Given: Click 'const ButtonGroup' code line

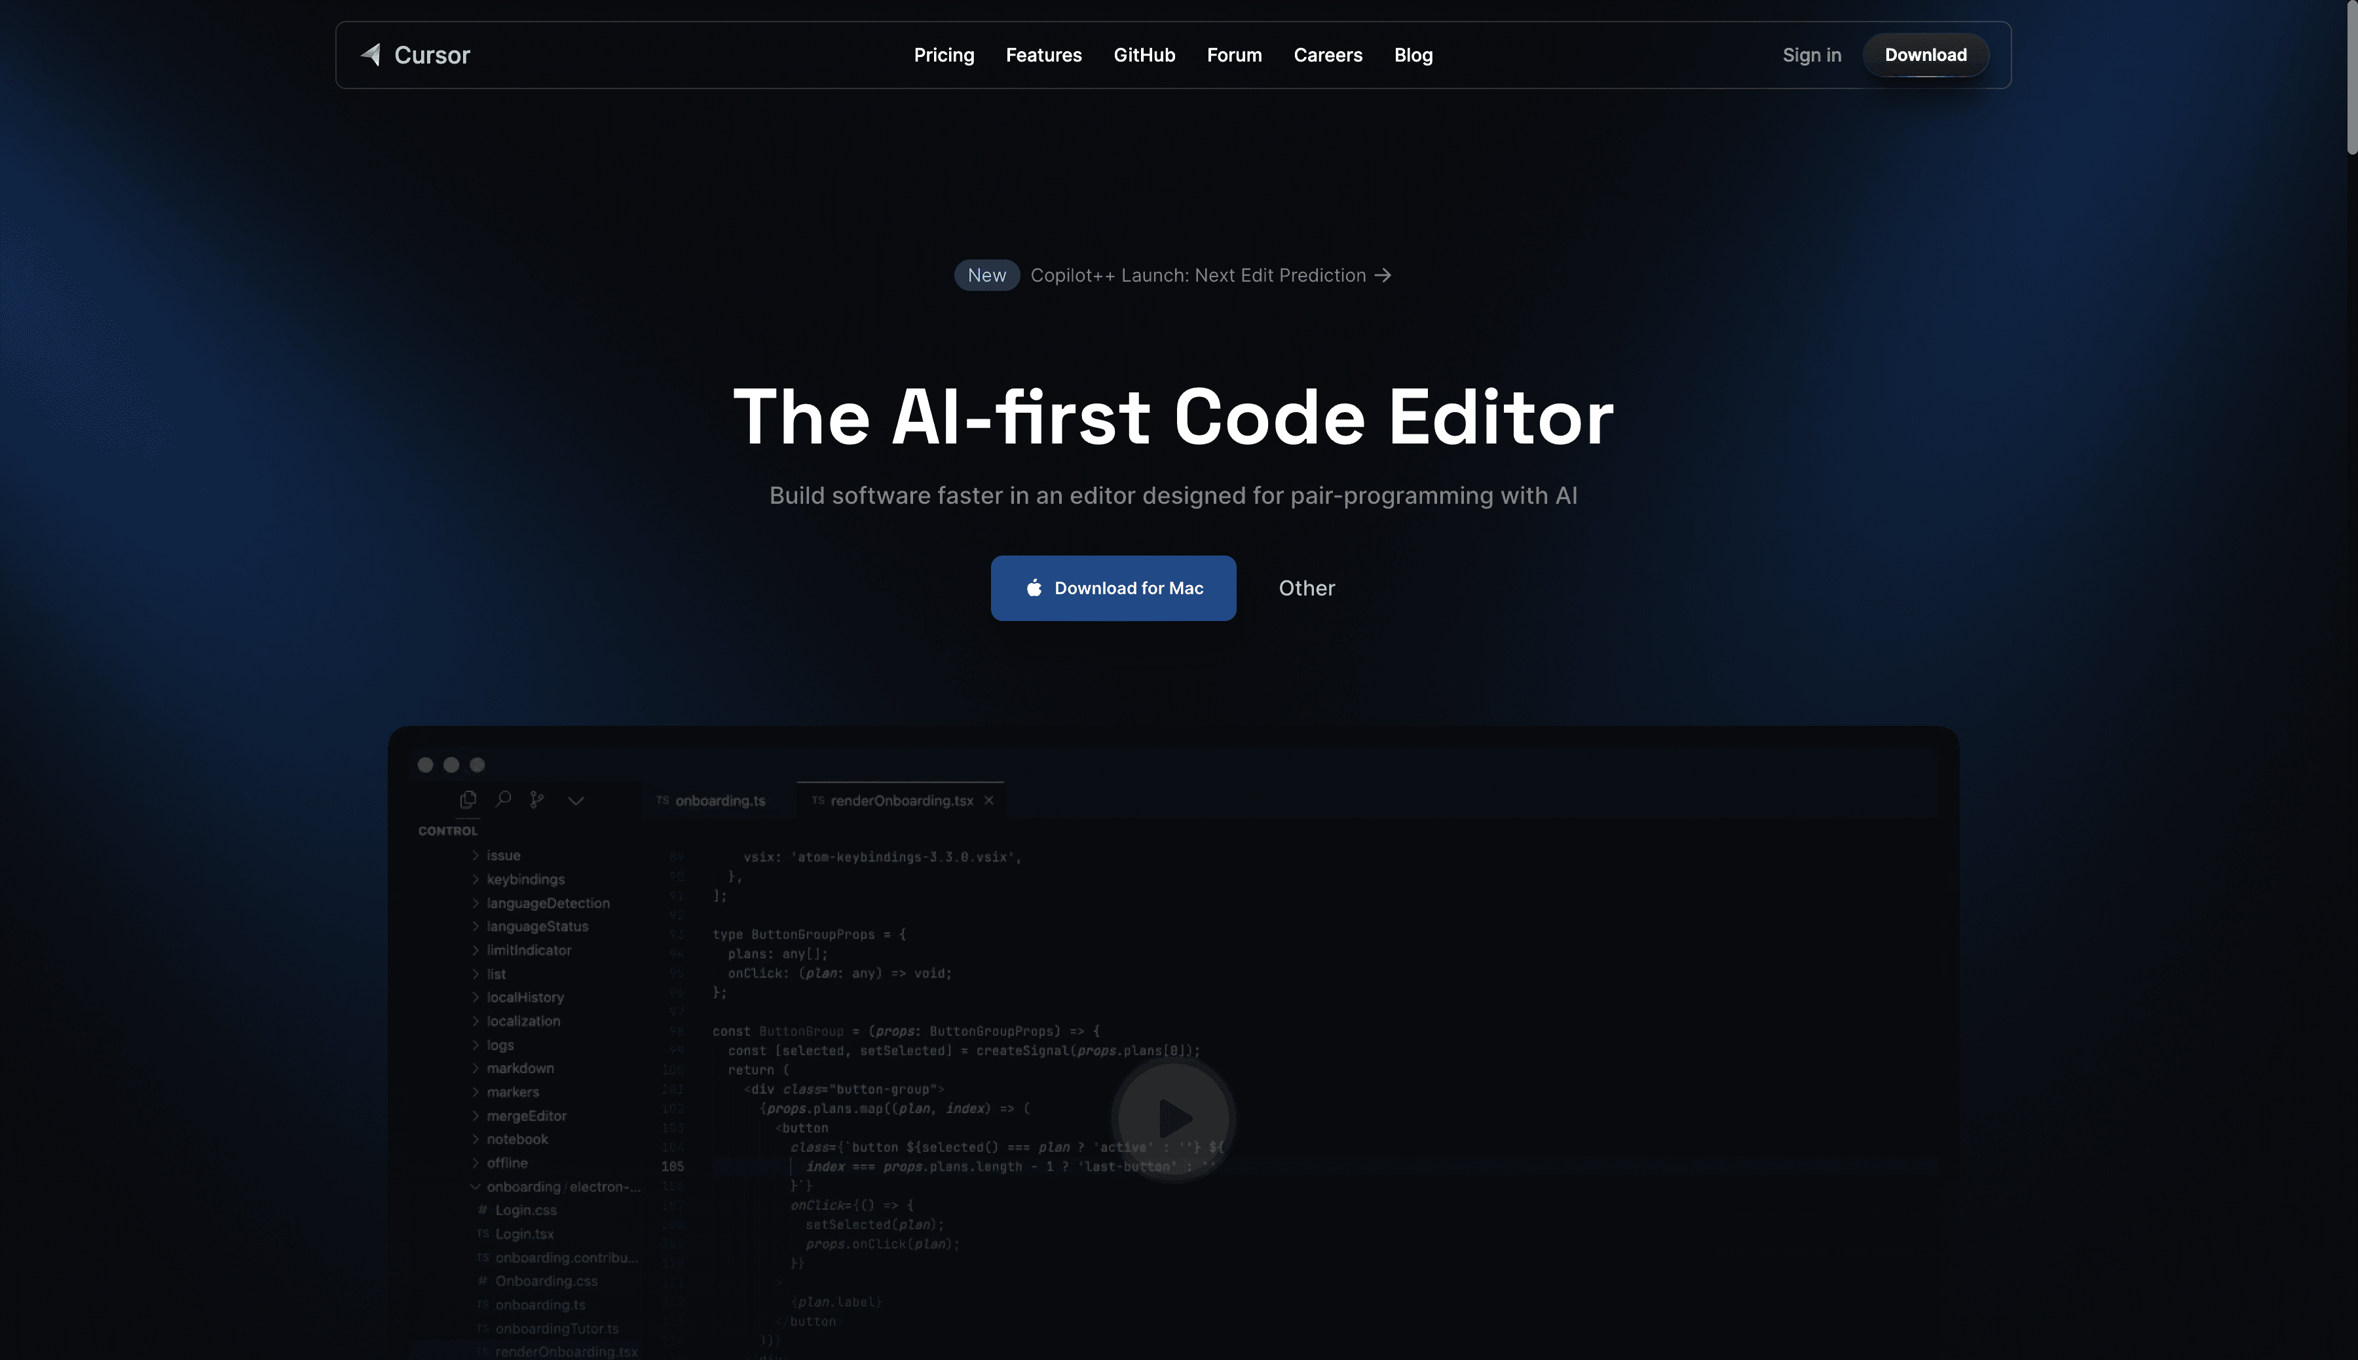Looking at the screenshot, I should [x=906, y=1032].
